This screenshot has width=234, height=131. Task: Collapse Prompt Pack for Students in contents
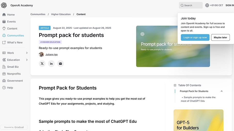(222, 91)
